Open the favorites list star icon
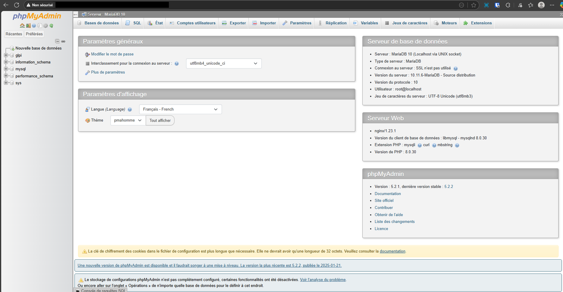 531,5
